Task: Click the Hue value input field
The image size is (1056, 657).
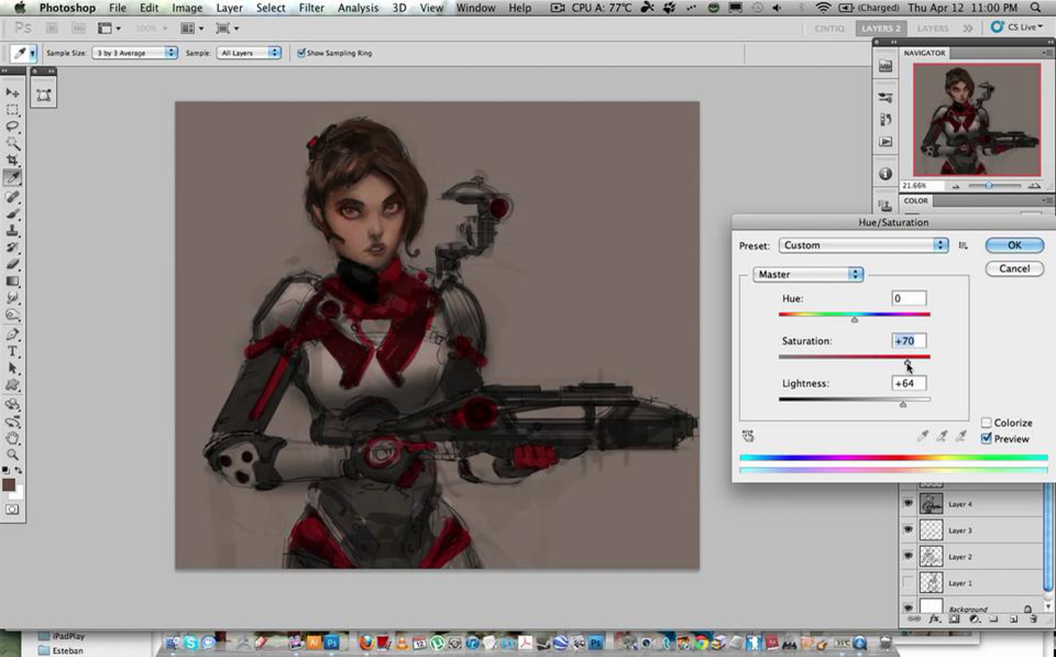Action: tap(909, 298)
